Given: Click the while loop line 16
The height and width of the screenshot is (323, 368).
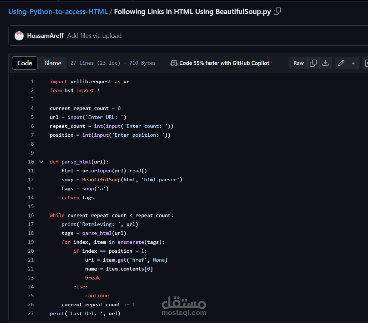Looking at the screenshot, I should pyautogui.click(x=111, y=215).
